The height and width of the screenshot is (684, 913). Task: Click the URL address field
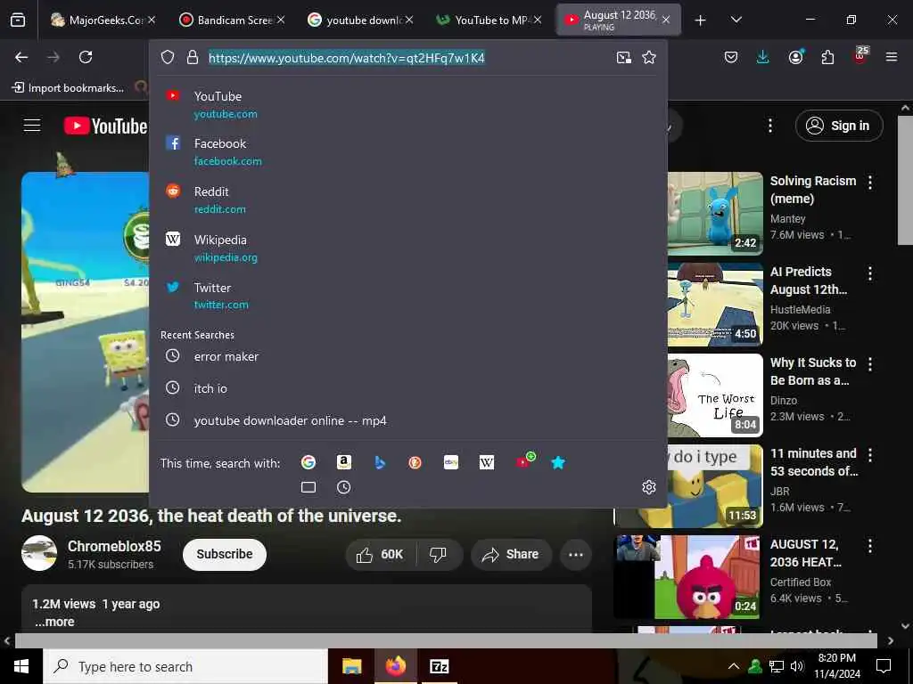coord(407,57)
